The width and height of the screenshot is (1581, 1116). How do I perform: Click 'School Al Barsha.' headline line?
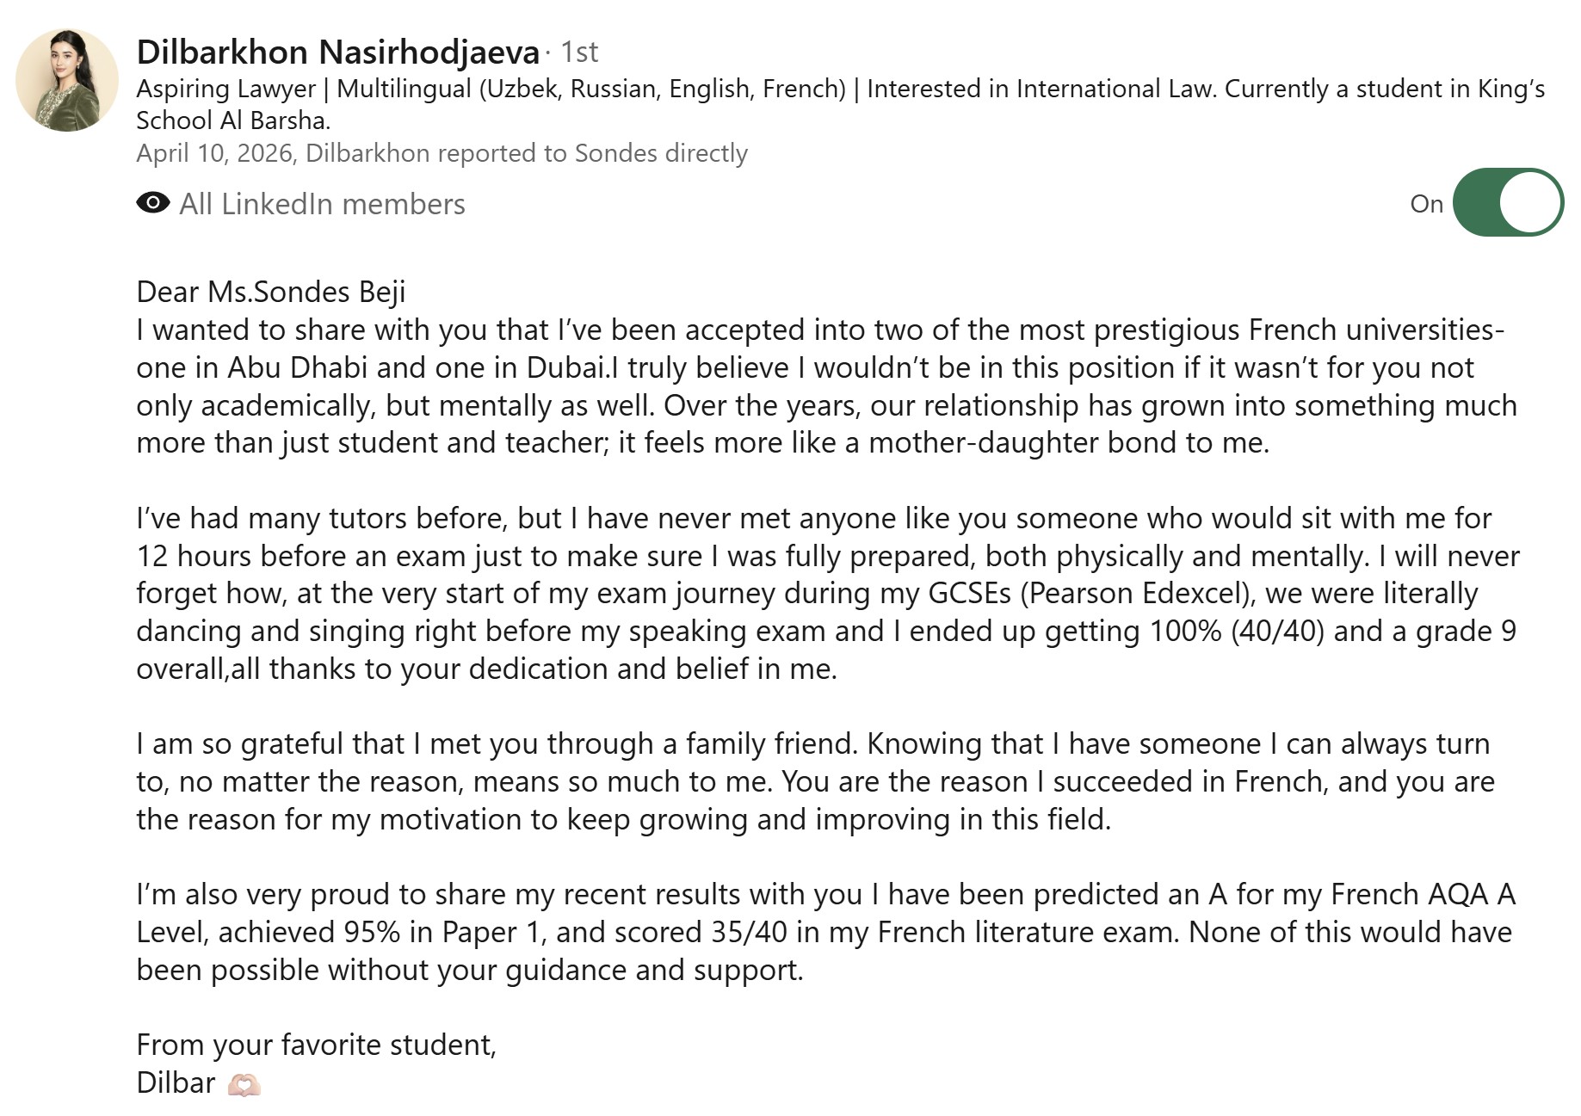pyautogui.click(x=233, y=120)
